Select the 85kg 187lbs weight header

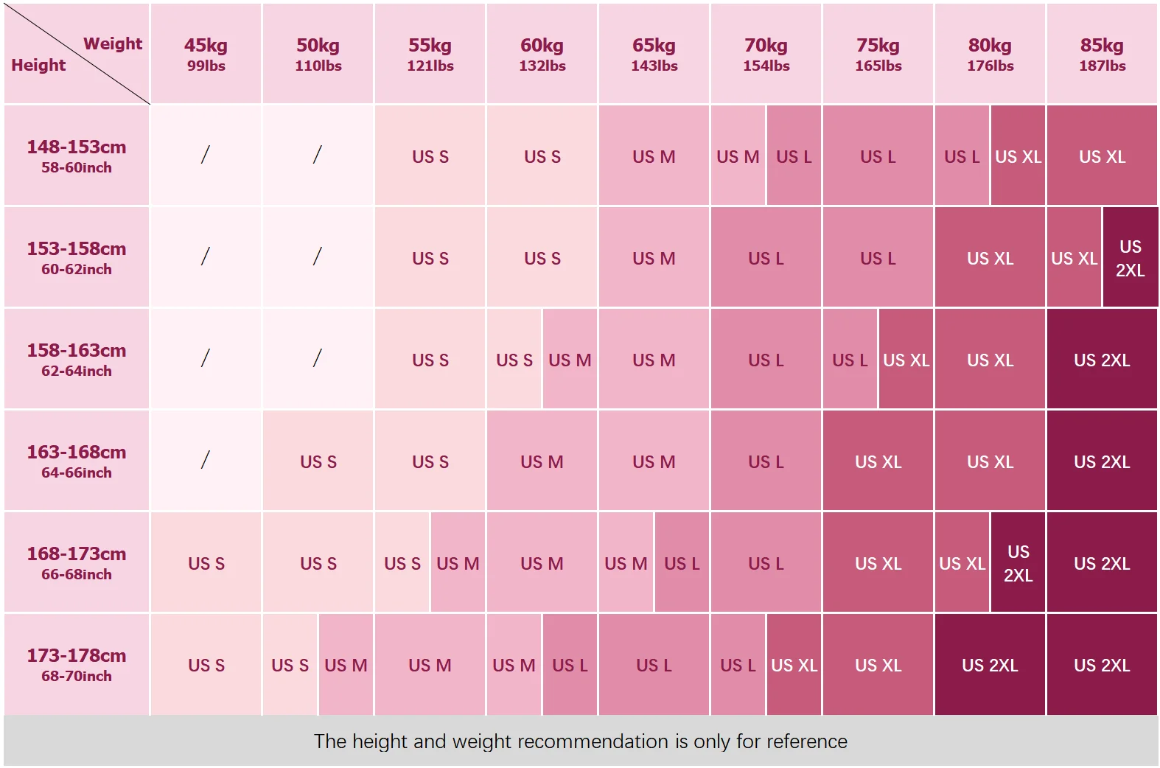[1102, 54]
